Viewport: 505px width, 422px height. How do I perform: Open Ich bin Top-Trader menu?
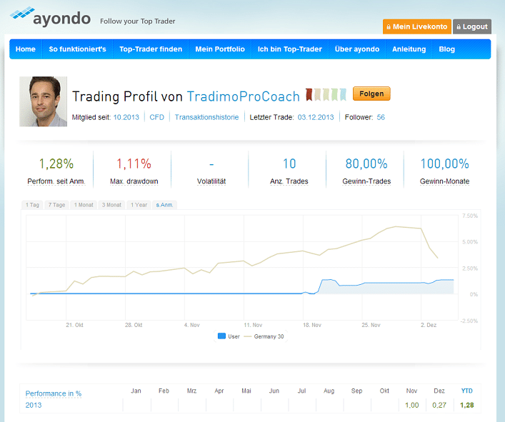289,49
